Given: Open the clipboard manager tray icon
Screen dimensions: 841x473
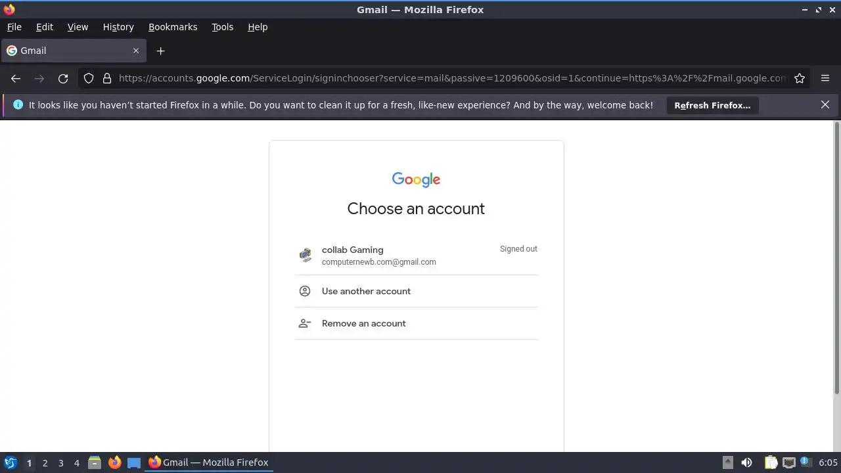Looking at the screenshot, I should click(771, 462).
